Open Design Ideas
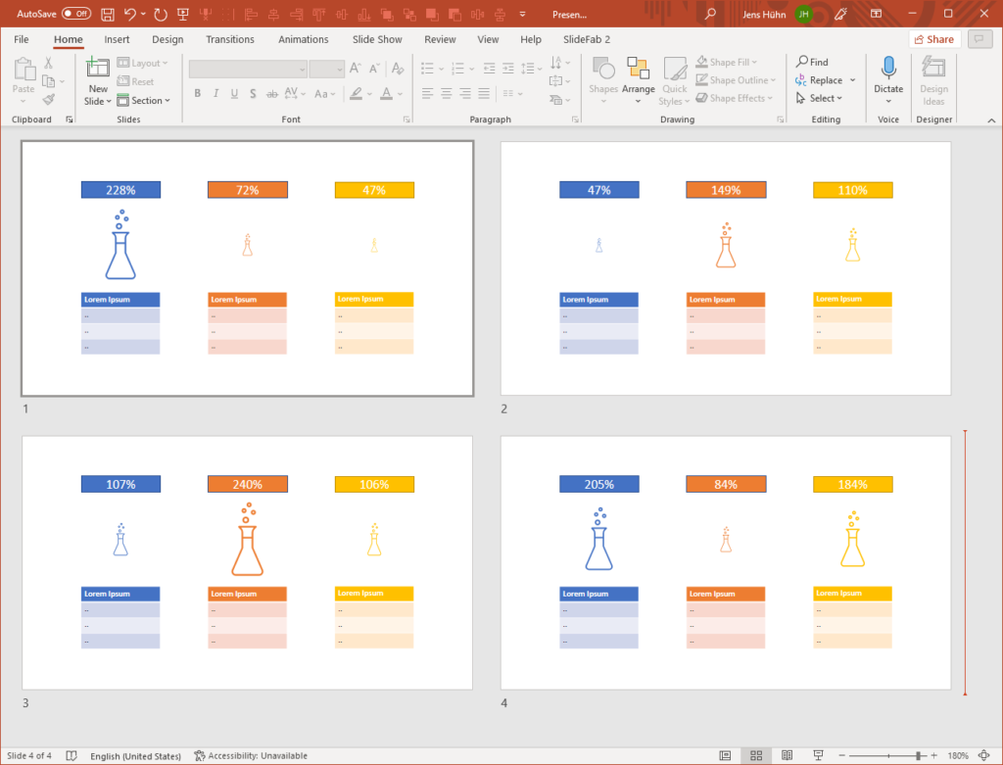This screenshot has height=765, width=1003. click(933, 81)
